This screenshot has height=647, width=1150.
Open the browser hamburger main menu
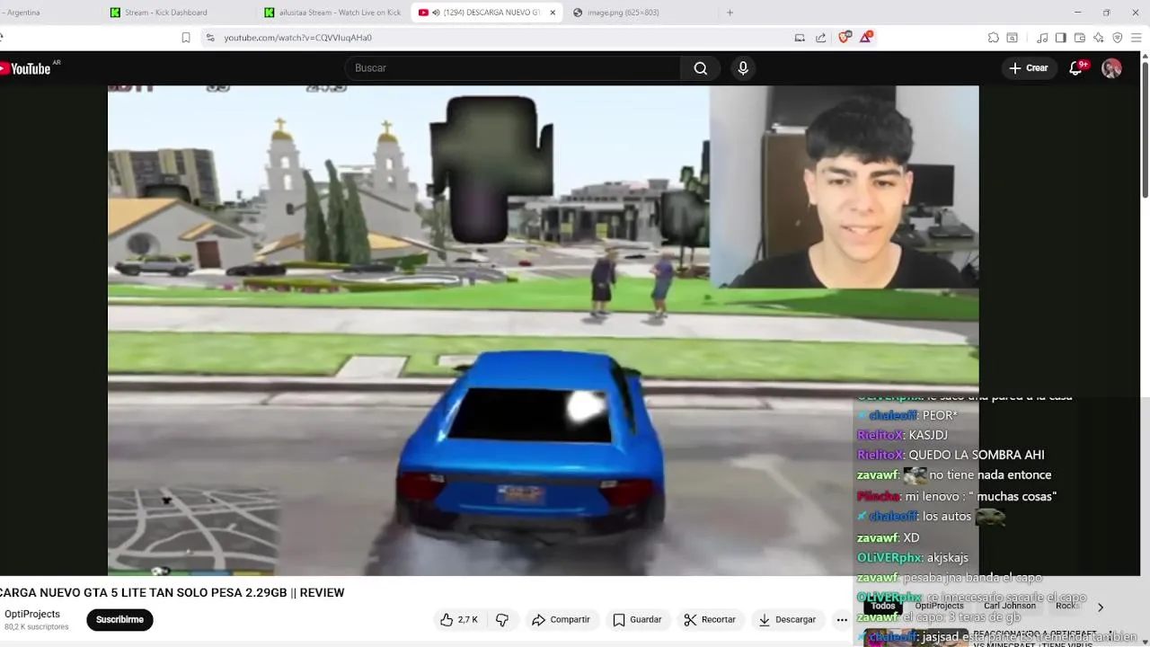click(x=1137, y=38)
